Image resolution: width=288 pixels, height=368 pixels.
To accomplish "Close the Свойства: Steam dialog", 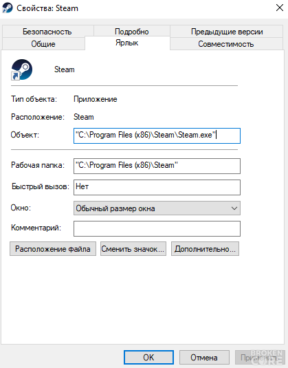I will click(280, 8).
